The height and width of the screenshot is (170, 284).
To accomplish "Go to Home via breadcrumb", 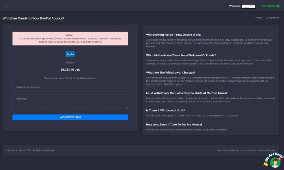I will click(259, 18).
